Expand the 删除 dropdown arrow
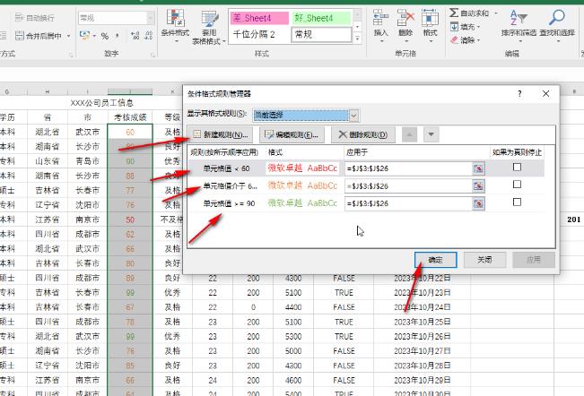The image size is (584, 396). (x=406, y=41)
